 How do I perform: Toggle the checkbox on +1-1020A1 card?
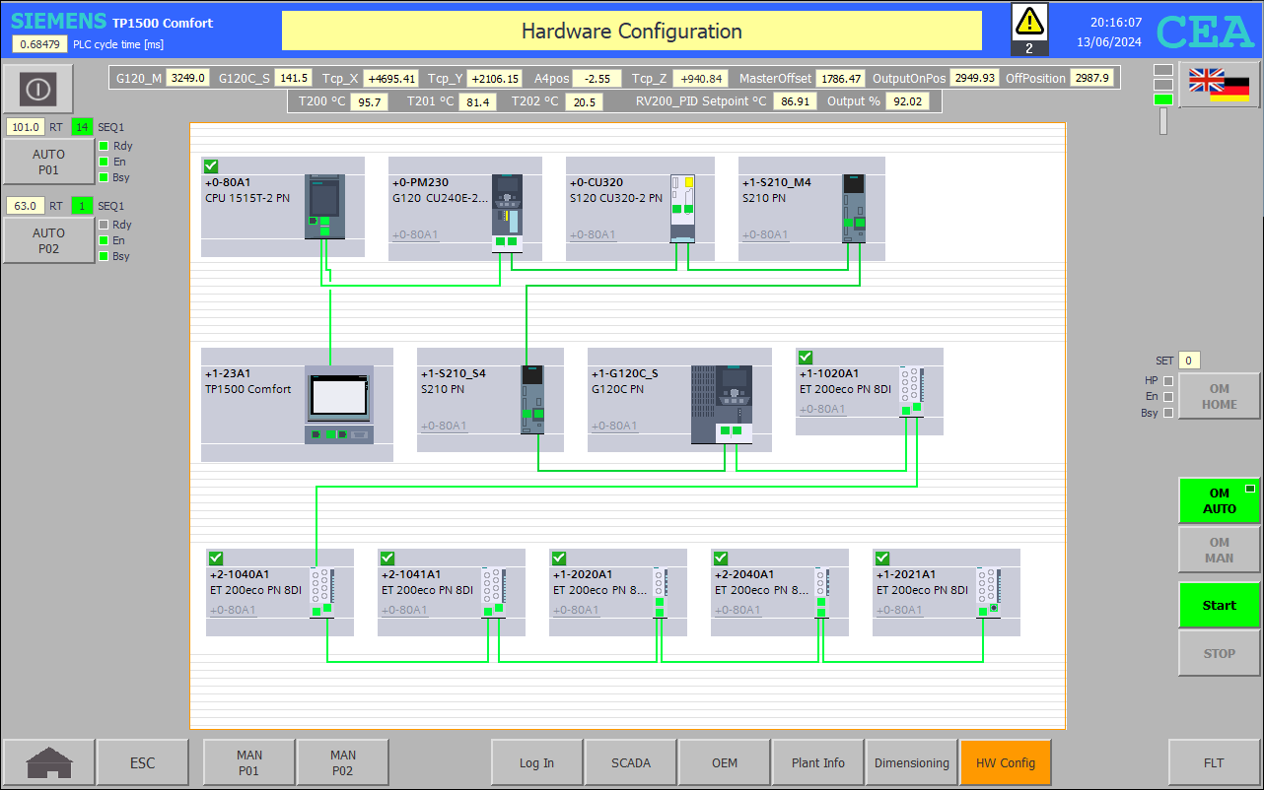coord(805,358)
